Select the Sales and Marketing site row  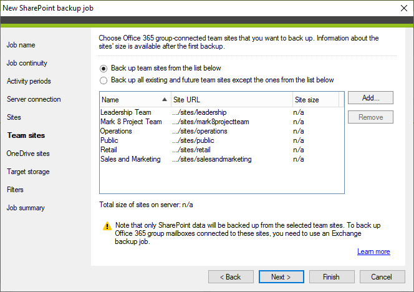click(x=222, y=159)
